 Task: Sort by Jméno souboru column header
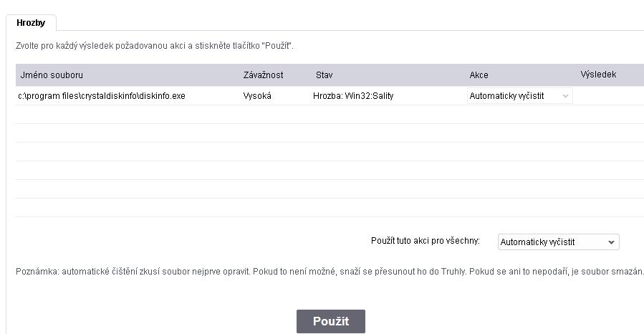point(47,75)
